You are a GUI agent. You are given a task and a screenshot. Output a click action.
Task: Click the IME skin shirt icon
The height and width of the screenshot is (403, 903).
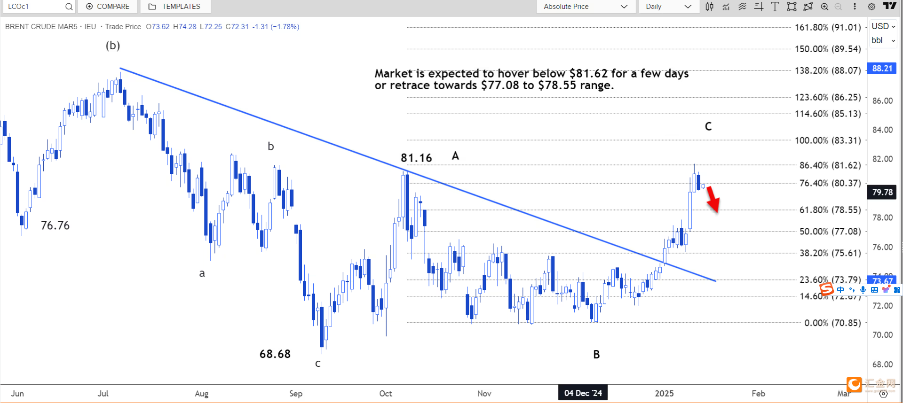point(886,290)
